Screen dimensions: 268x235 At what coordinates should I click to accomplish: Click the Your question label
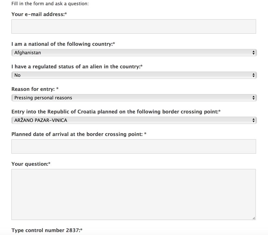point(31,164)
